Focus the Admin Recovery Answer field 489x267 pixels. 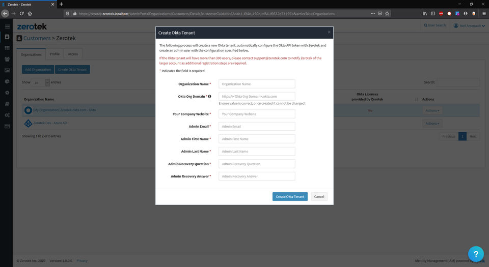point(257,176)
